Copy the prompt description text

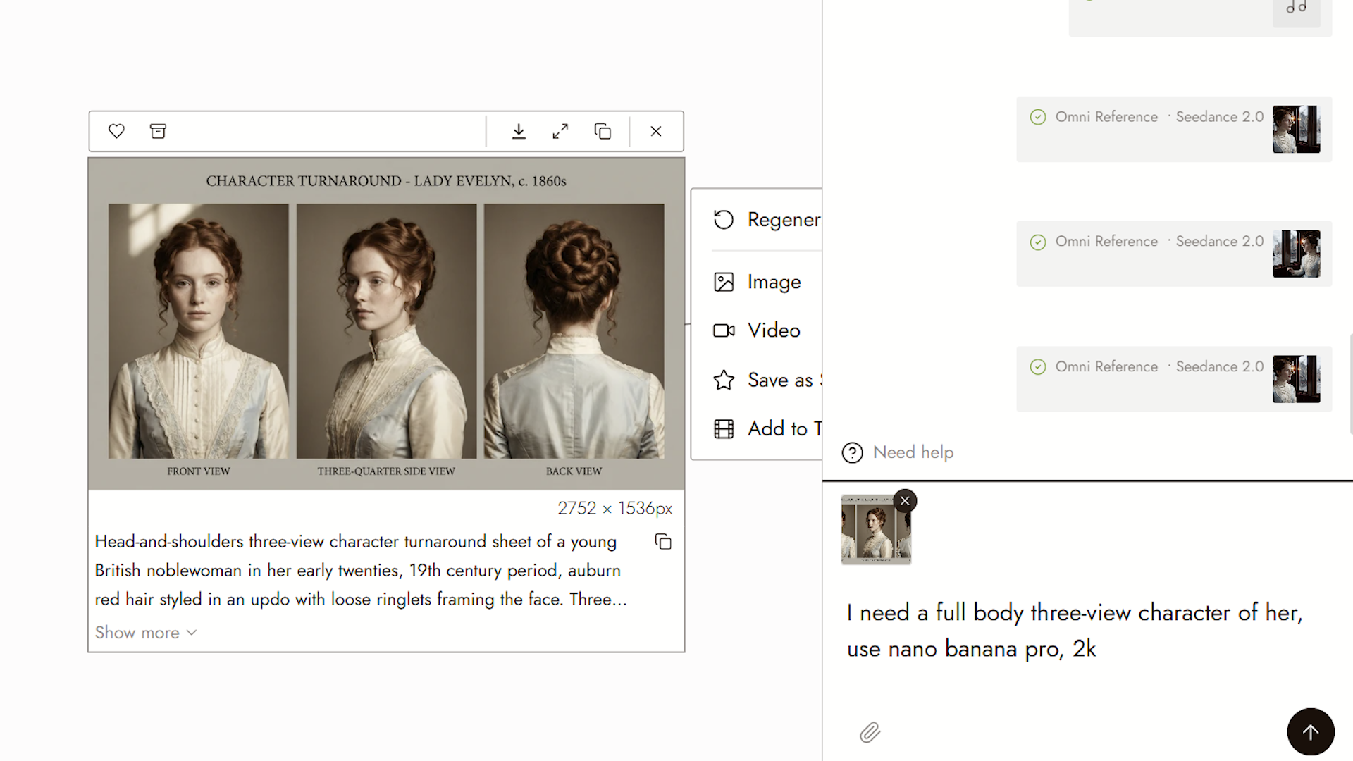coord(663,541)
